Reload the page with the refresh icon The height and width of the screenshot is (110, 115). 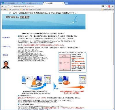point(9,6)
